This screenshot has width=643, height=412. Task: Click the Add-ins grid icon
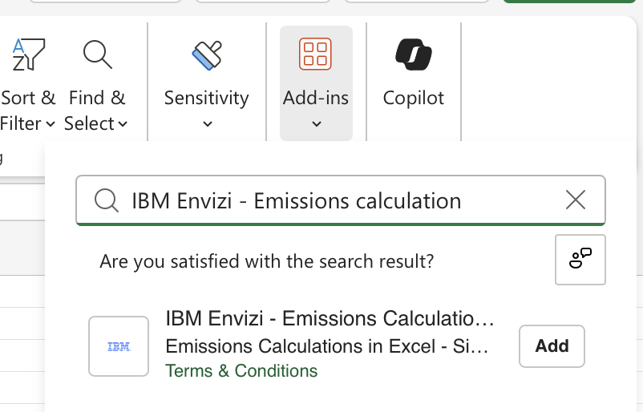pos(315,55)
